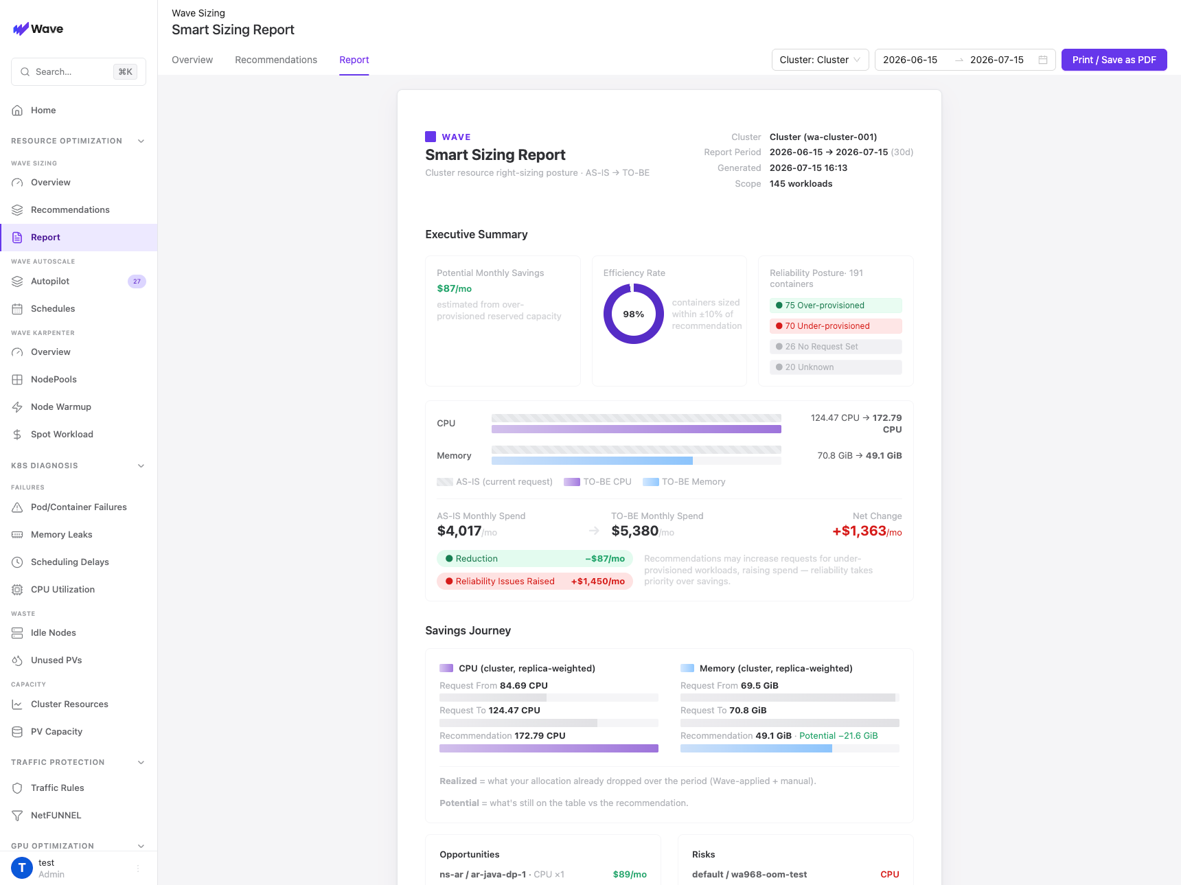The width and height of the screenshot is (1181, 885).
Task: Click the Net Change +$1,363/mo value
Action: pyautogui.click(x=867, y=531)
